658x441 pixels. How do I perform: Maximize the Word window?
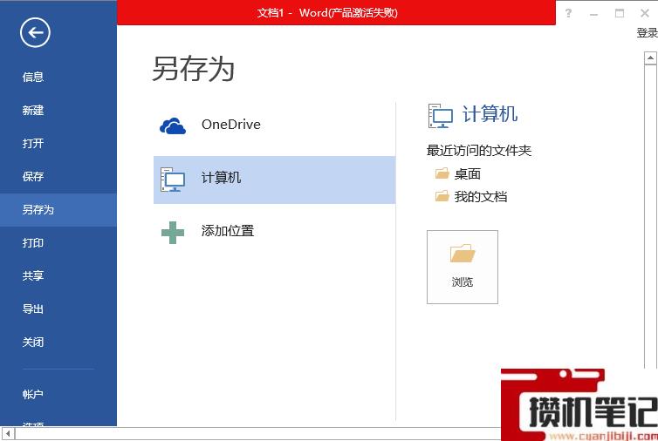[x=619, y=13]
